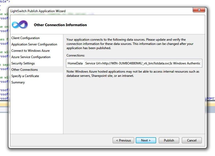Edit the HomeData connection string field
Viewport: 215px width, 156px height.
[143, 63]
